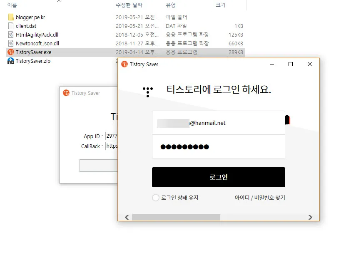Click the 티스토리에 로그인 하세요. heading
The height and width of the screenshot is (270, 351).
(219, 89)
